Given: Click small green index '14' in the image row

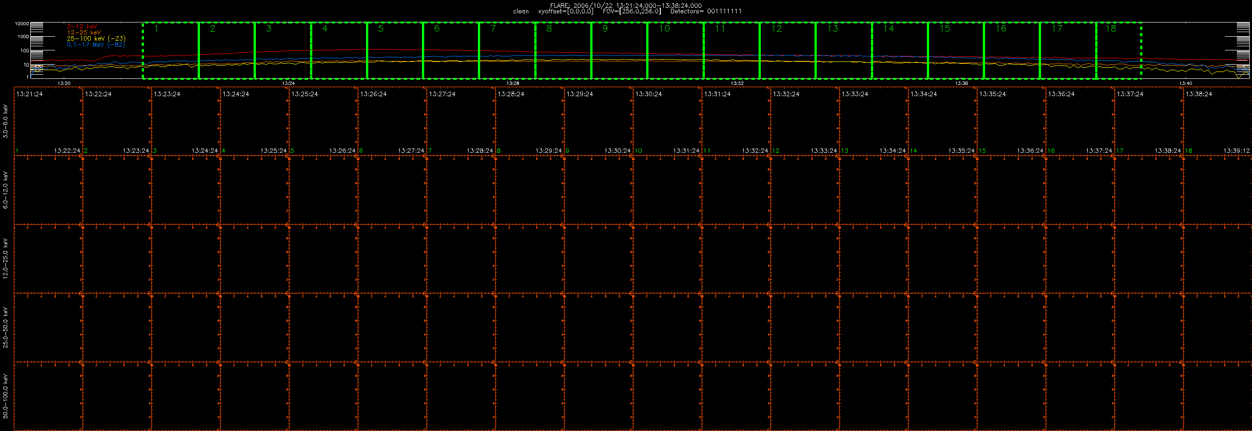Looking at the screenshot, I should click(913, 151).
